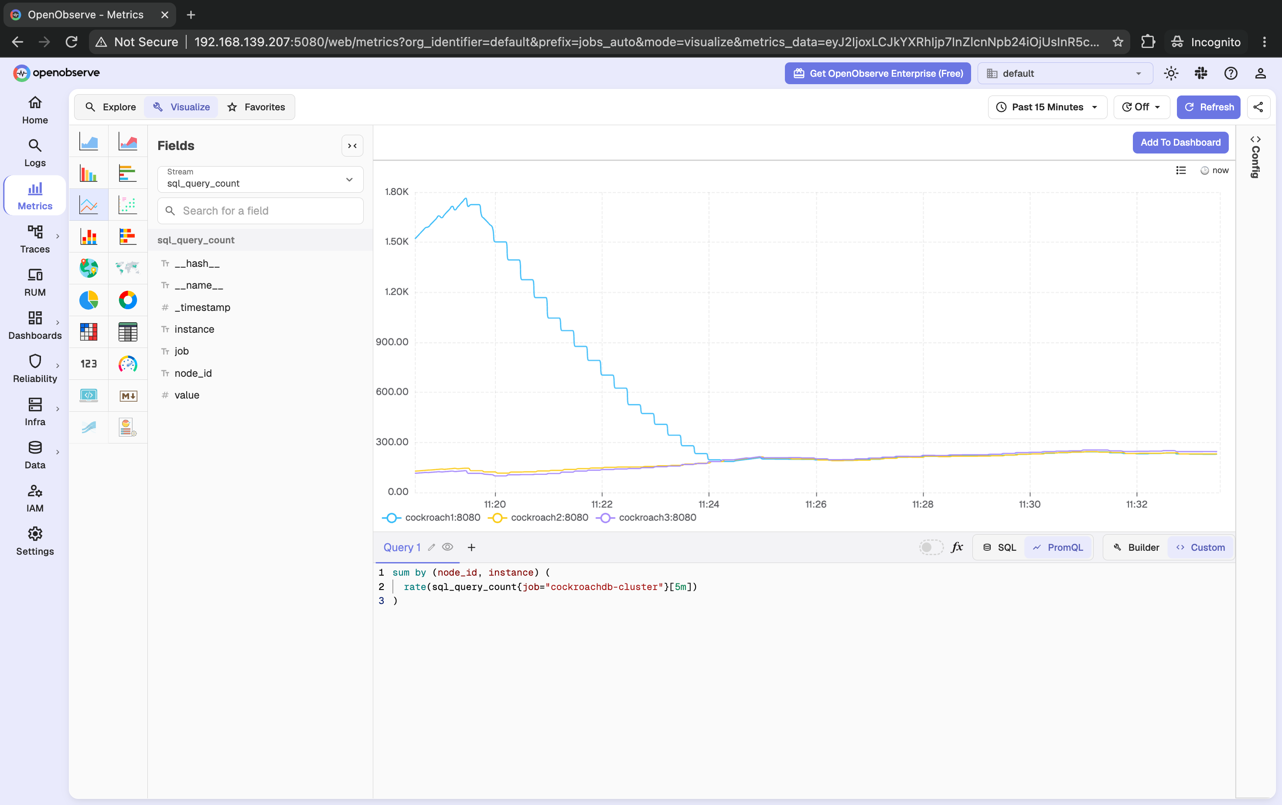Select the line chart type
1282x805 pixels.
point(89,205)
